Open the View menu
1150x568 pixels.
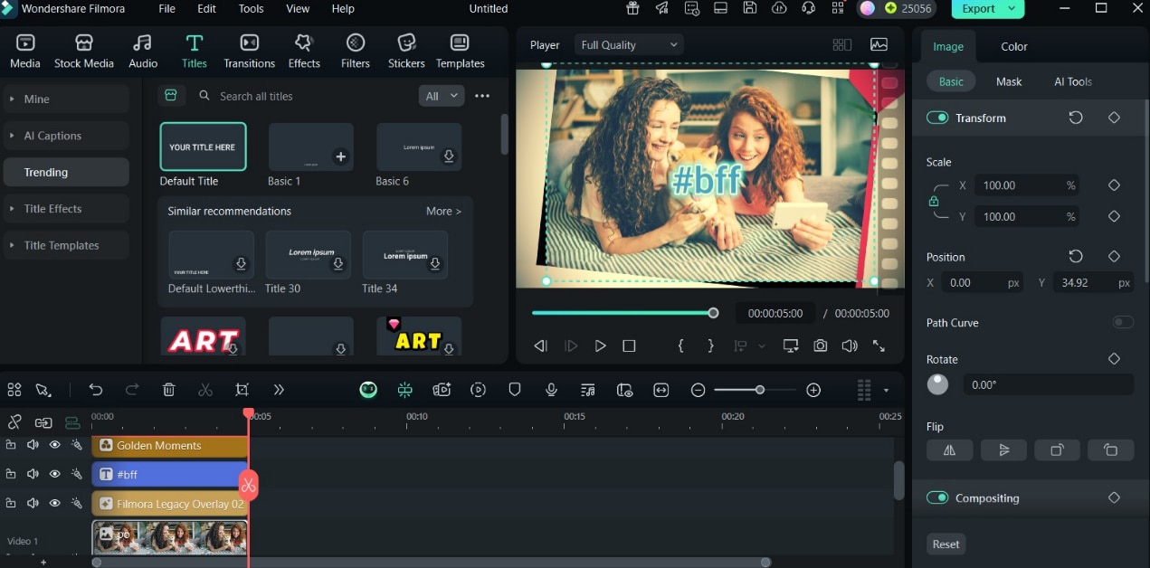click(x=298, y=9)
